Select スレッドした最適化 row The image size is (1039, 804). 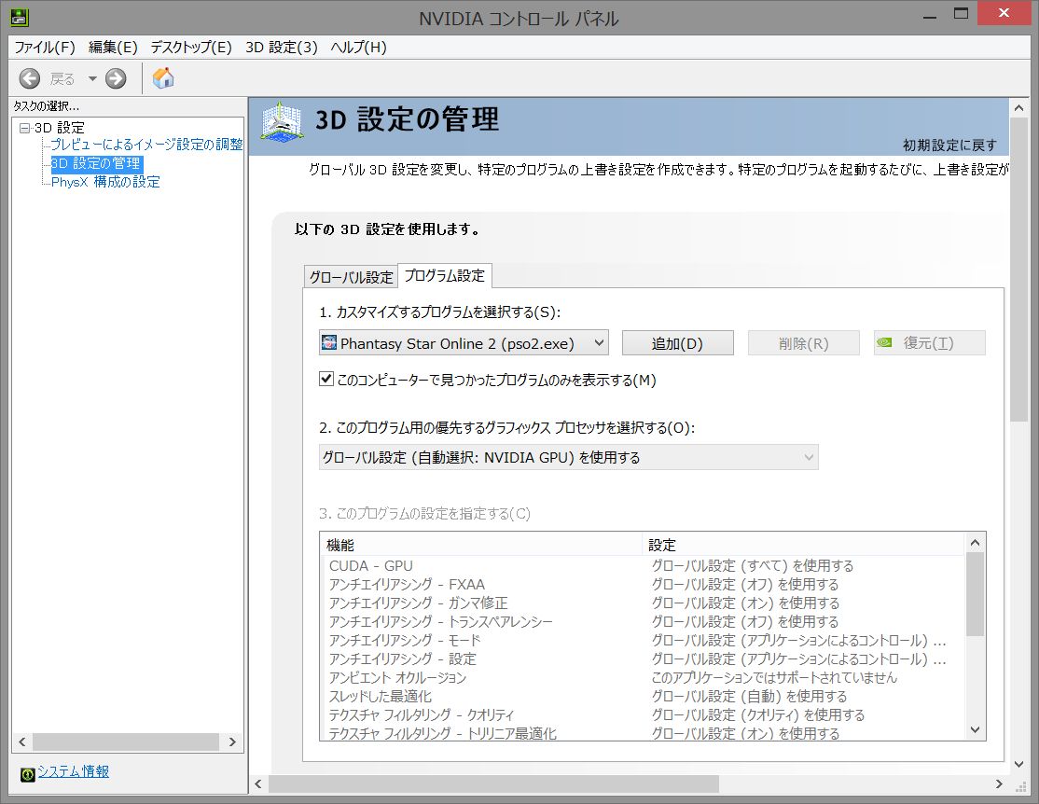[642, 696]
